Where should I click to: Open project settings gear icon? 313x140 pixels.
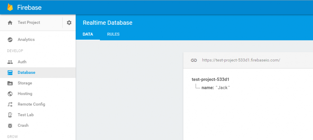pos(69,23)
